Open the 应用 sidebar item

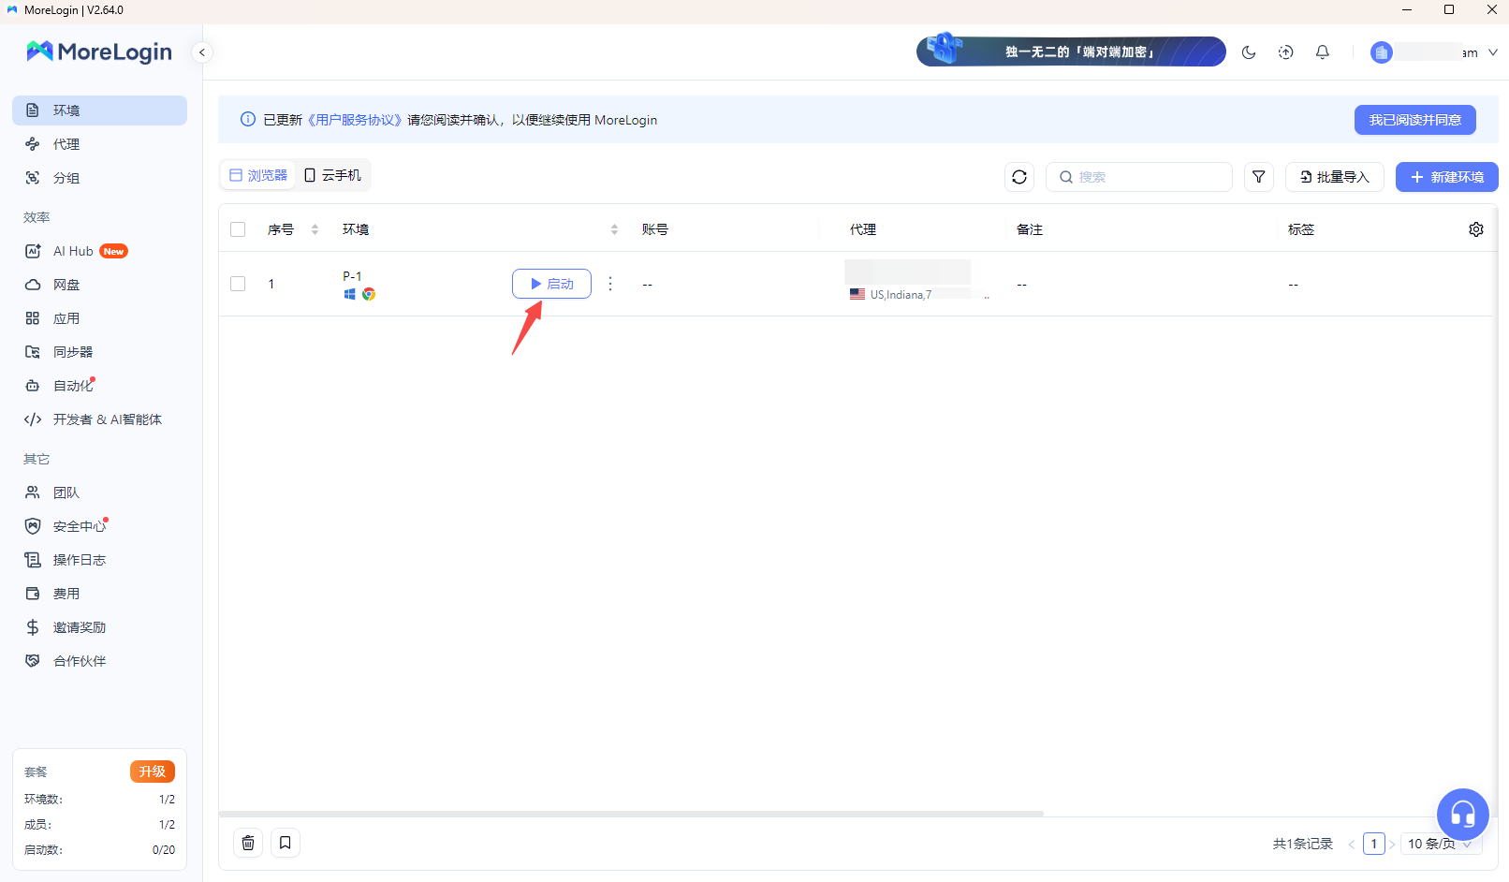click(100, 318)
